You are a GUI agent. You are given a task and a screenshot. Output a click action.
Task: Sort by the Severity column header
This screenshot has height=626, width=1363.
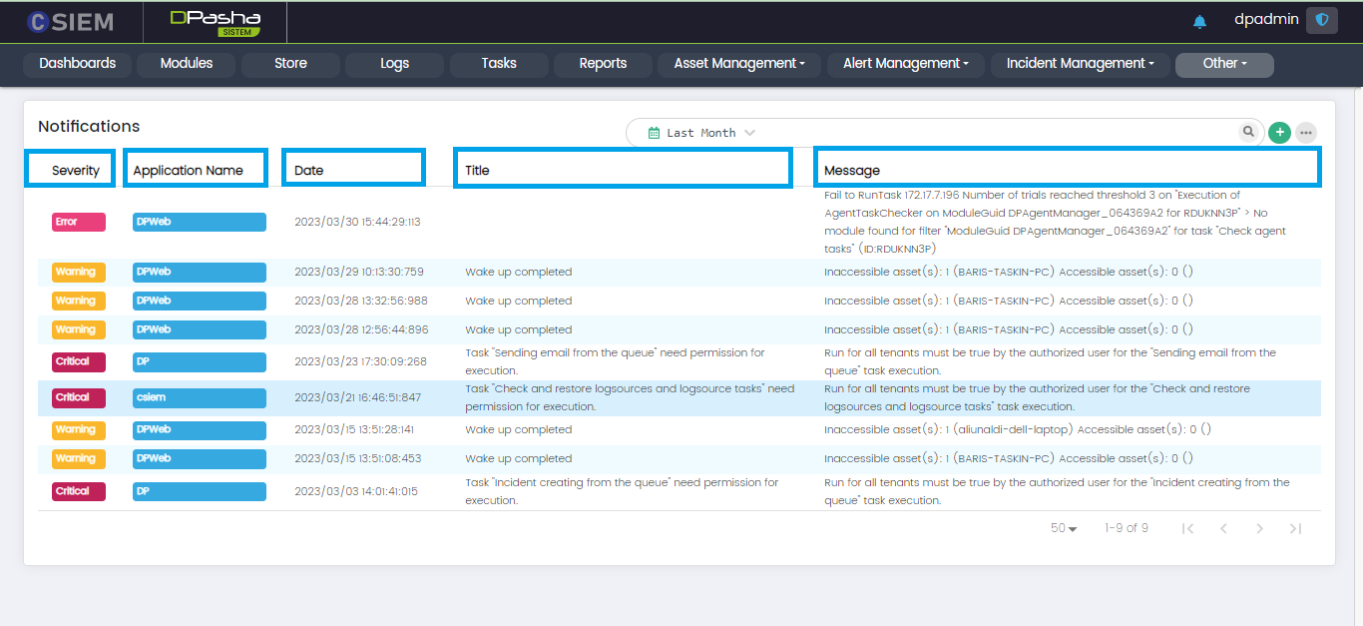(75, 170)
